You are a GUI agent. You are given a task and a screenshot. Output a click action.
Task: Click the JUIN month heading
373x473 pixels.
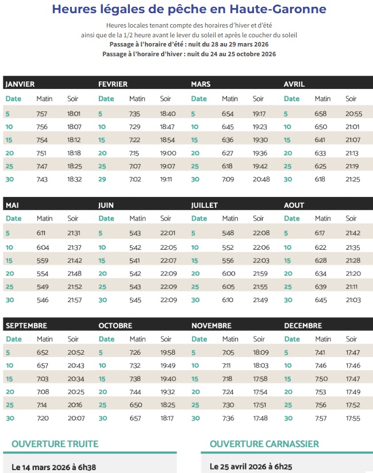(106, 205)
